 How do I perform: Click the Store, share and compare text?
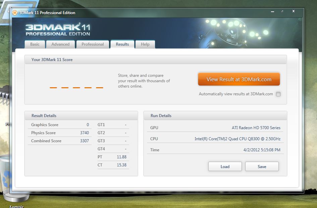144,81
